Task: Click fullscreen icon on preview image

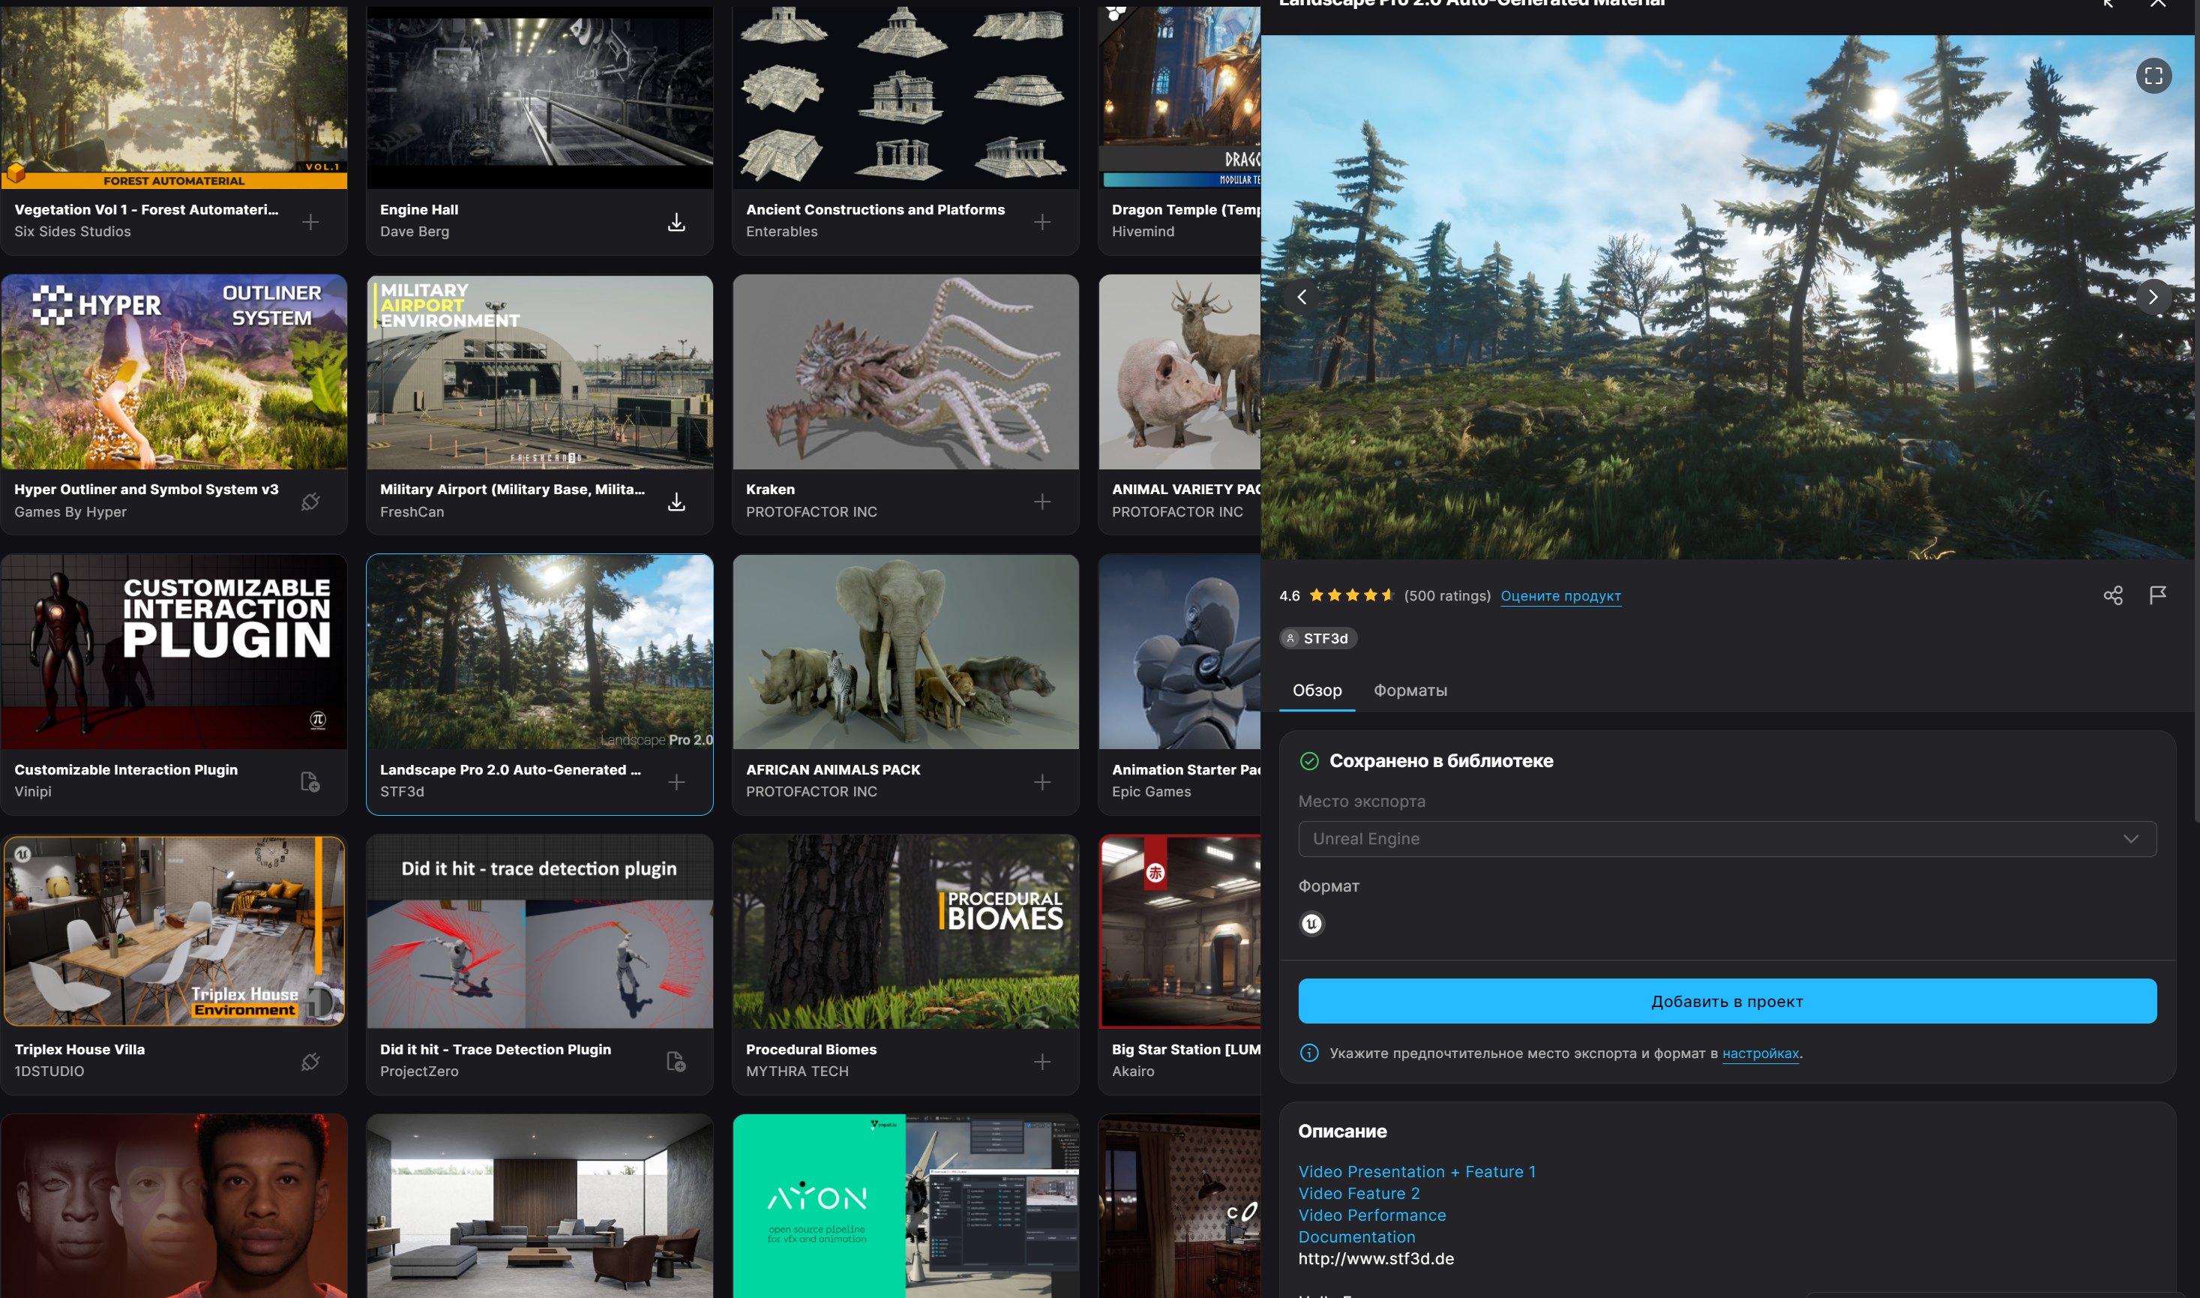Action: [x=2153, y=76]
